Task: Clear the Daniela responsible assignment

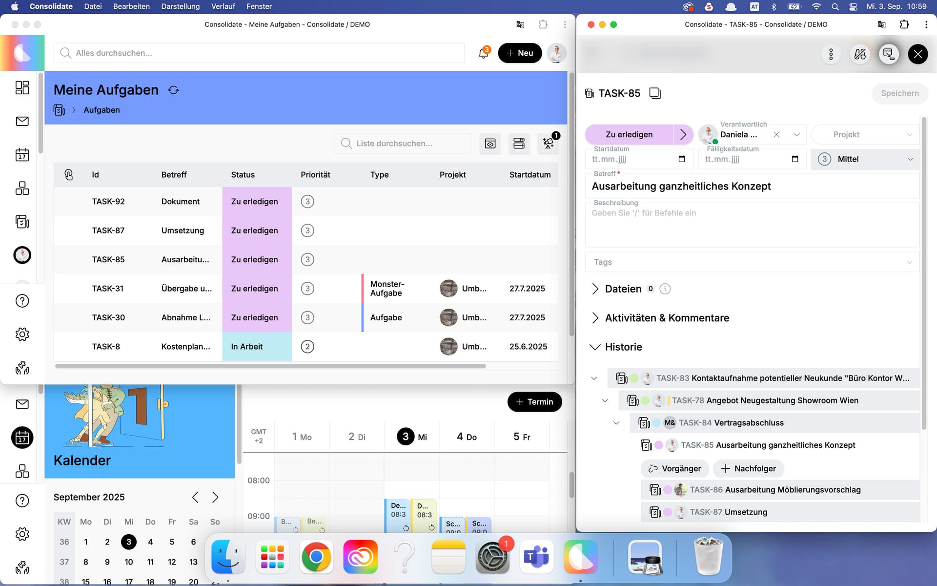Action: (x=776, y=134)
